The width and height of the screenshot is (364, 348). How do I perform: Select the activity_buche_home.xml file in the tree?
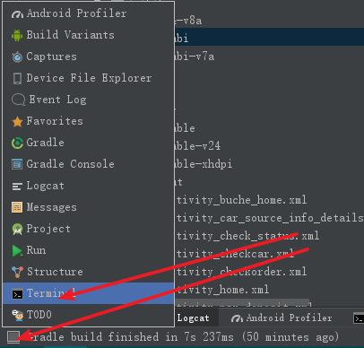[x=241, y=200]
